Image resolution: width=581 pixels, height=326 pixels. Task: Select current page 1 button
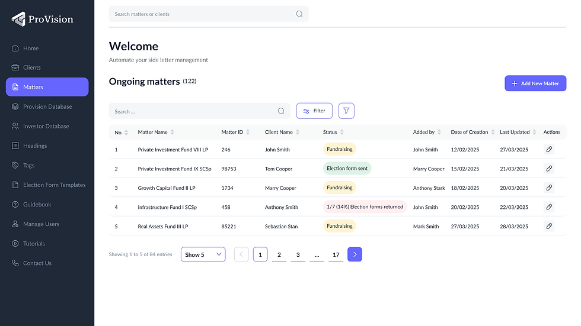coord(260,254)
